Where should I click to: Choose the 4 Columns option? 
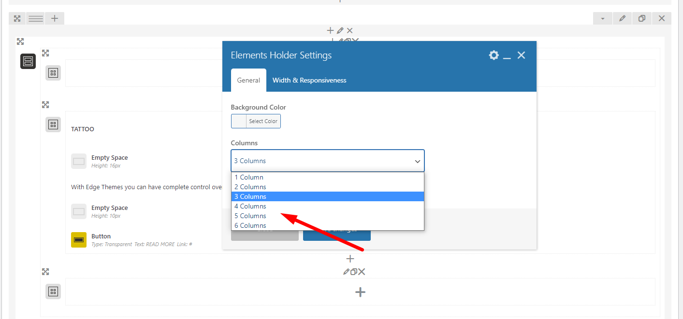[328, 206]
